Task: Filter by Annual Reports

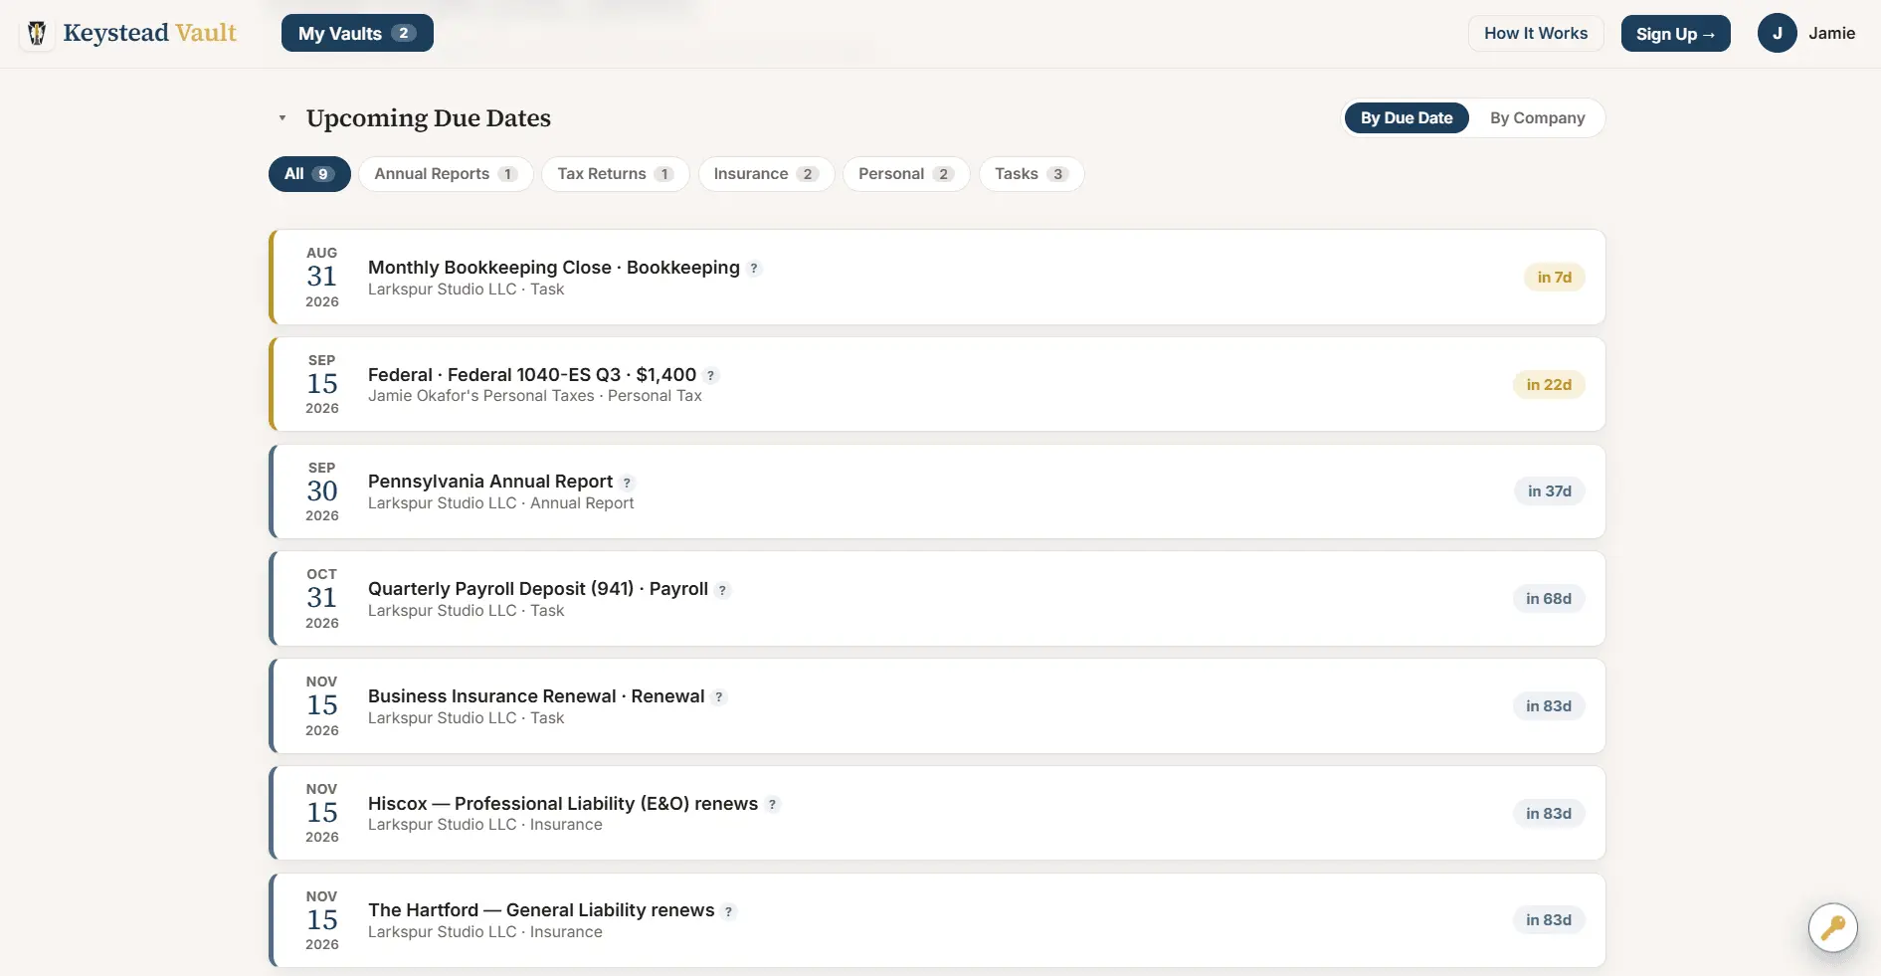Action: (446, 174)
